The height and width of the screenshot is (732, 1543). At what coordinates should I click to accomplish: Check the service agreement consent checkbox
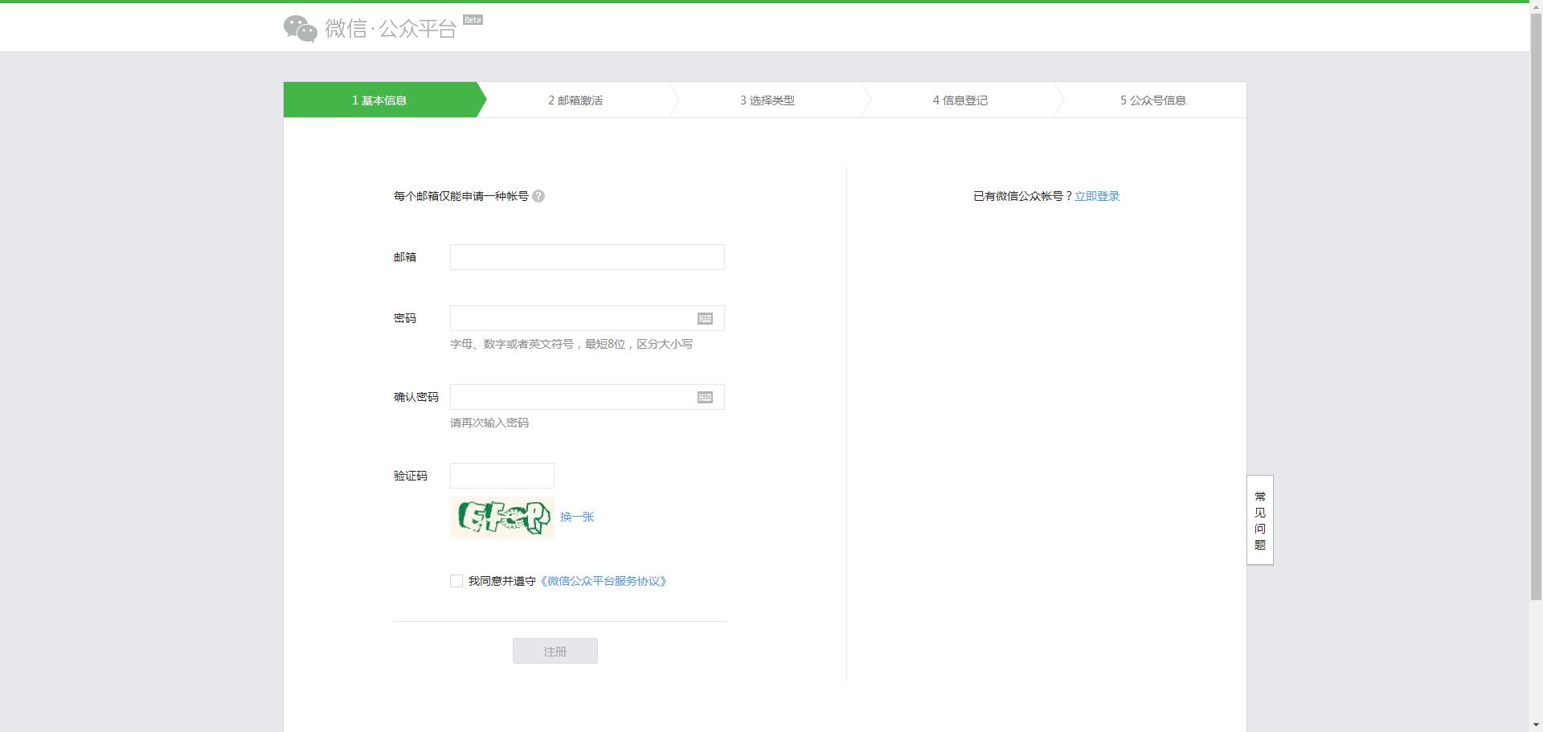point(456,581)
